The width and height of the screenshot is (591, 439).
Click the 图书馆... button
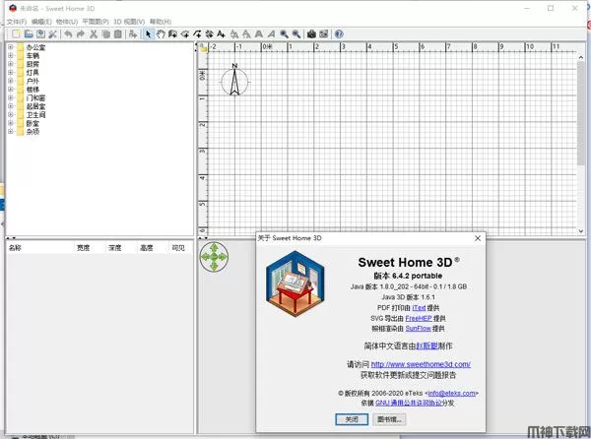click(x=390, y=418)
